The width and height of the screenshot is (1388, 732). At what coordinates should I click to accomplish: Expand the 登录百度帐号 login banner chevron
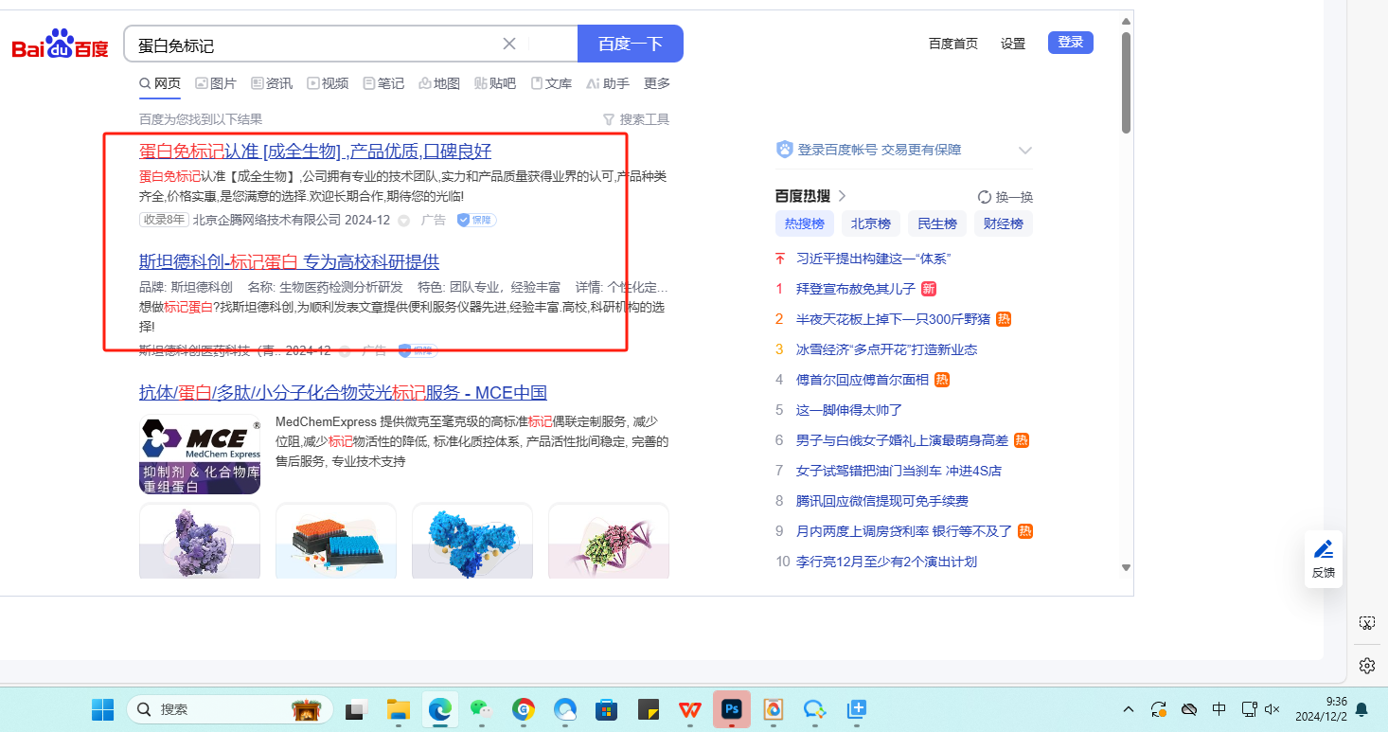click(1024, 151)
